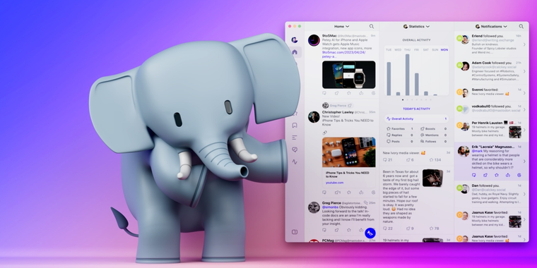Open the Statistics column dropdown
Image resolution: width=537 pixels, height=268 pixels.
(416, 26)
